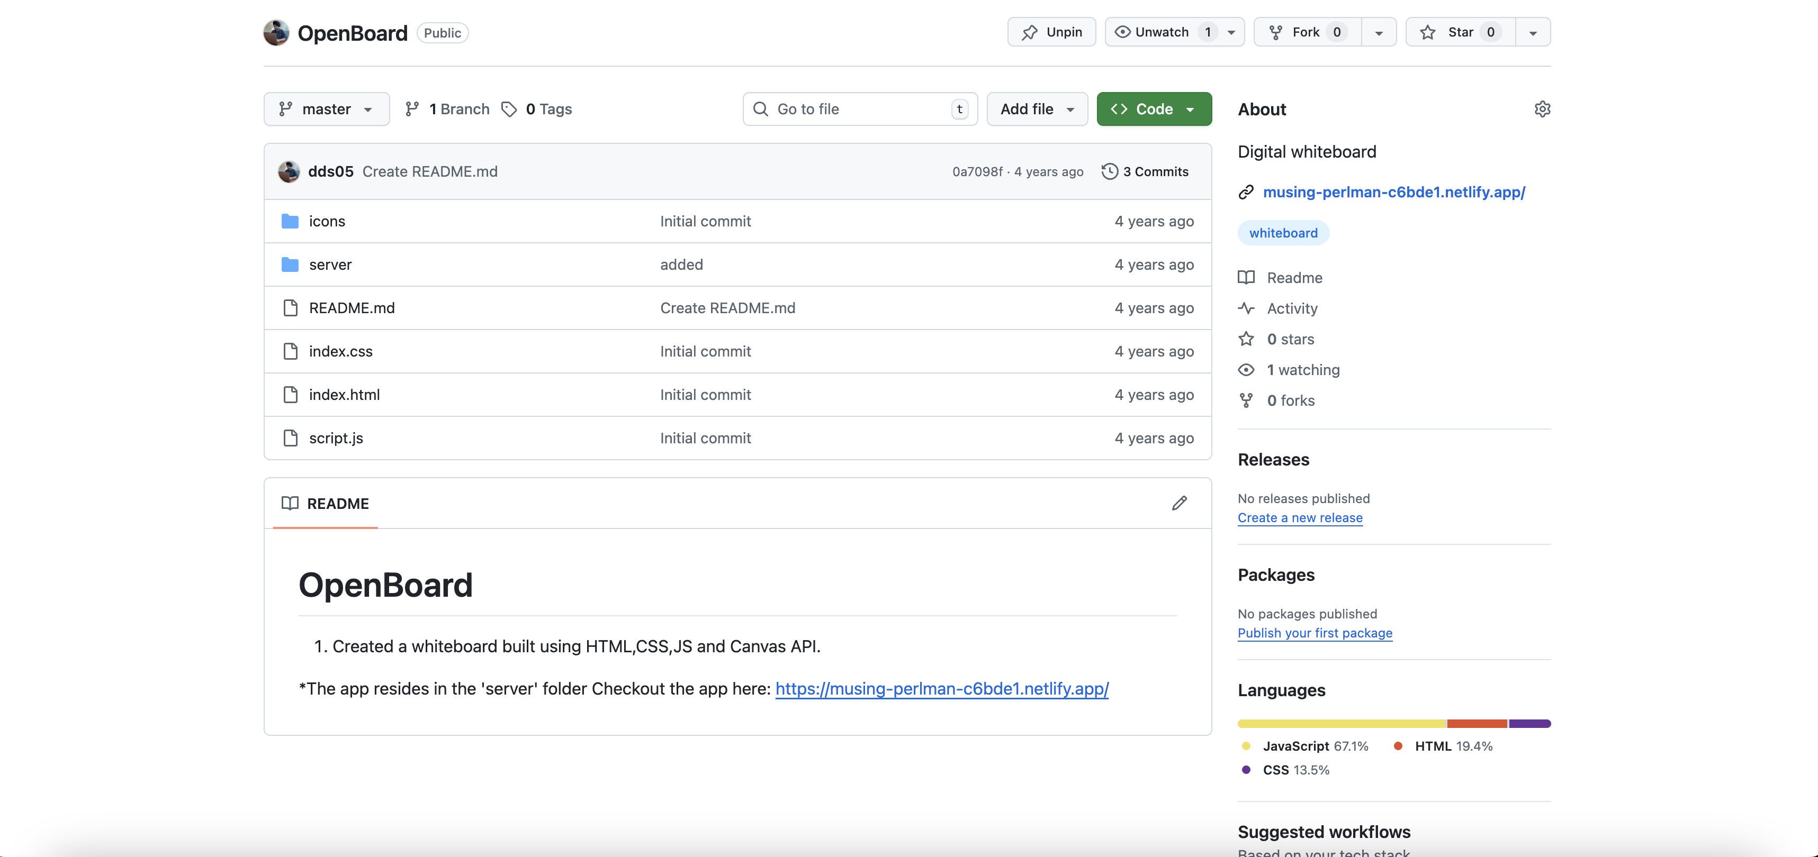
Task: Open the icons folder
Action: point(327,222)
